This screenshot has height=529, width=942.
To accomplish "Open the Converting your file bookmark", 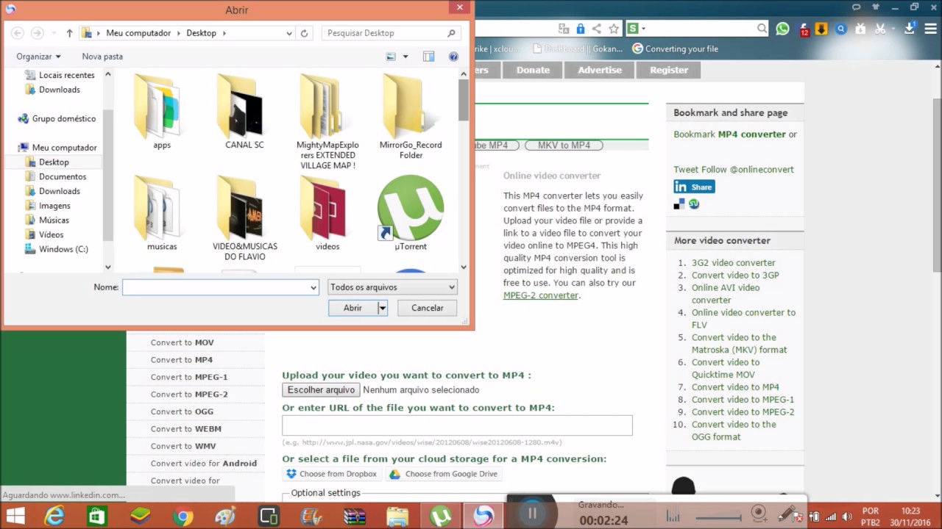I will coord(675,48).
